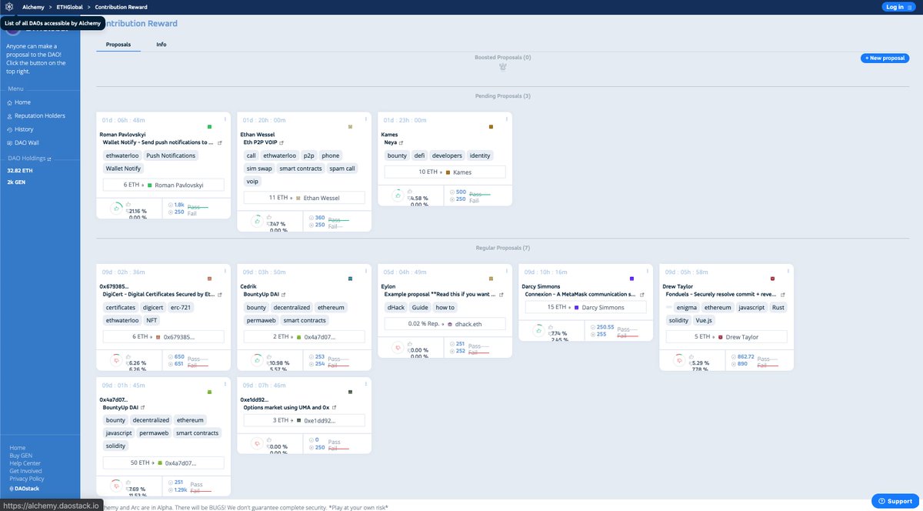
Task: Open the Support chat button
Action: 895,501
